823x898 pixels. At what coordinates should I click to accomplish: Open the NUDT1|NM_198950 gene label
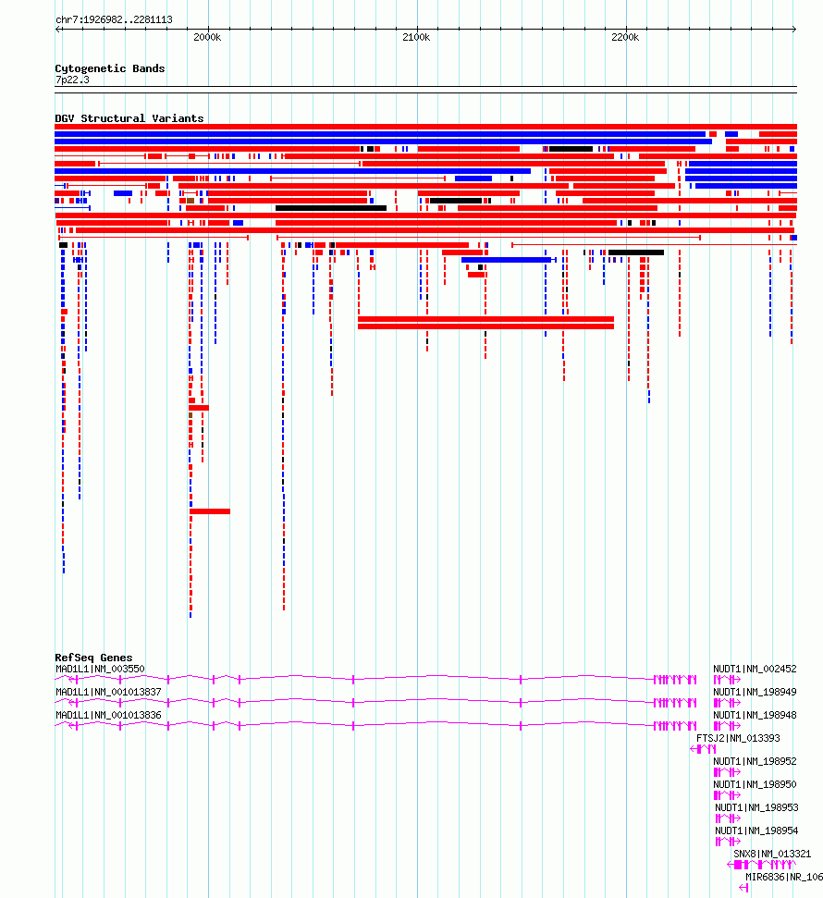point(755,784)
